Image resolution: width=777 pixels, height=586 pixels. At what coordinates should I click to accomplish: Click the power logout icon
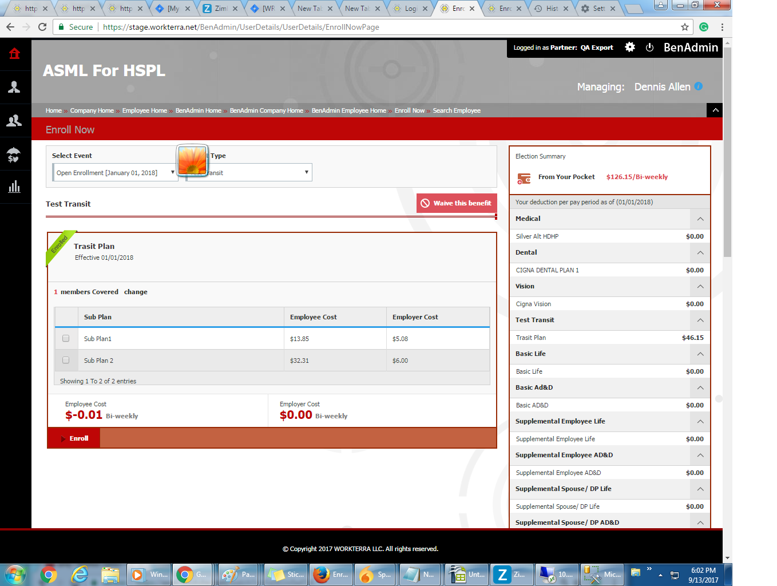(x=649, y=47)
